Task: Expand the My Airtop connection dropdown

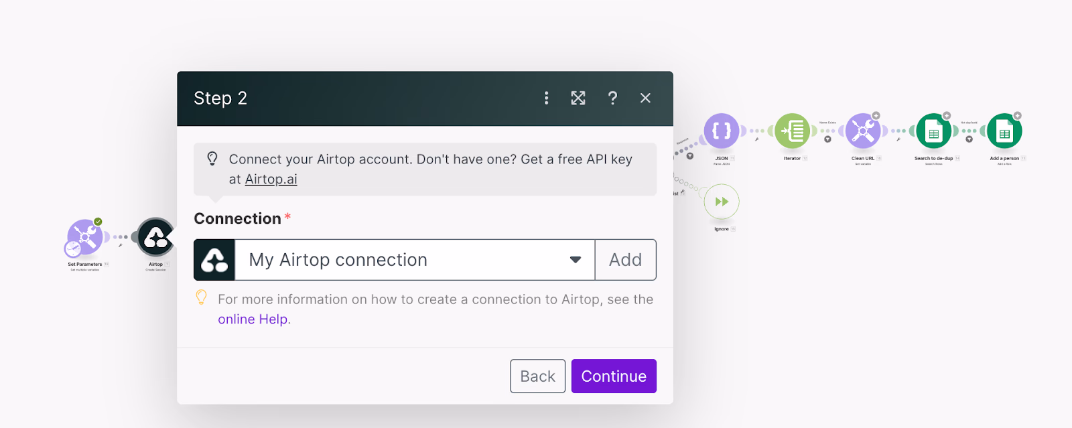Action: 414,260
